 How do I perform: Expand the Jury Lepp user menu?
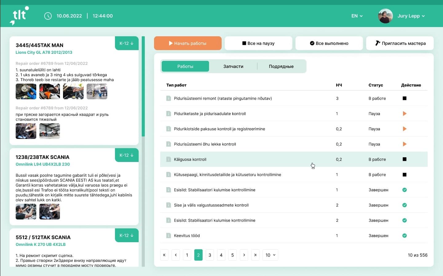click(x=411, y=16)
